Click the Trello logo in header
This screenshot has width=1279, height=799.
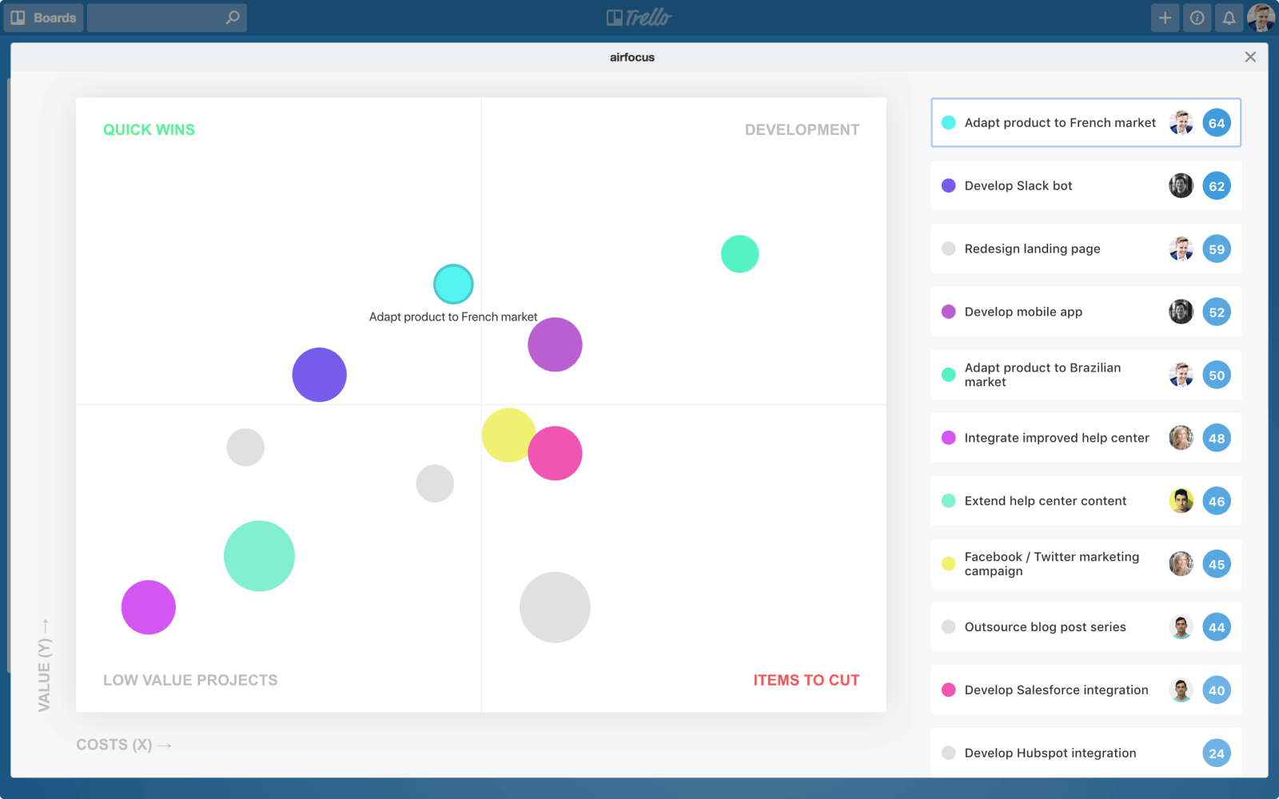pos(639,18)
